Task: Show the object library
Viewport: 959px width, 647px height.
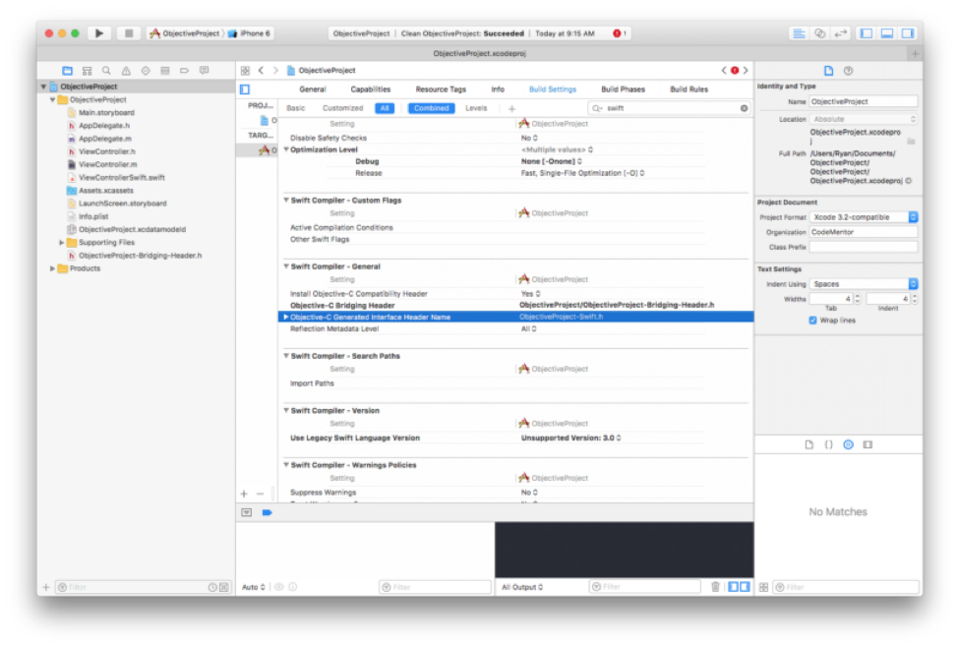Action: [848, 444]
